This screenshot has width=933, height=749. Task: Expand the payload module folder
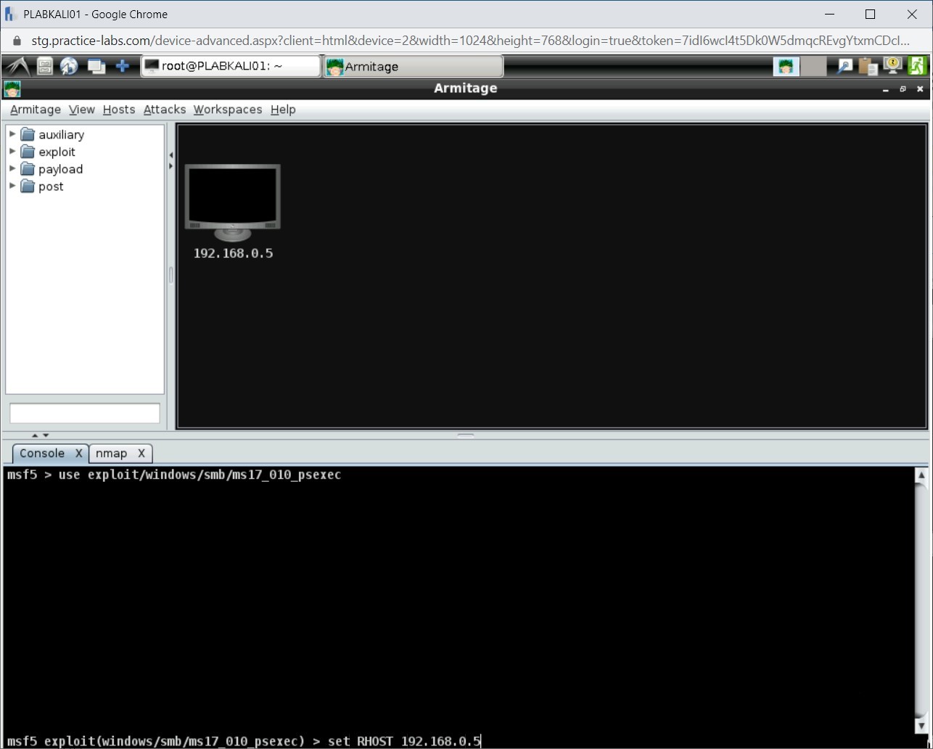pyautogui.click(x=11, y=169)
